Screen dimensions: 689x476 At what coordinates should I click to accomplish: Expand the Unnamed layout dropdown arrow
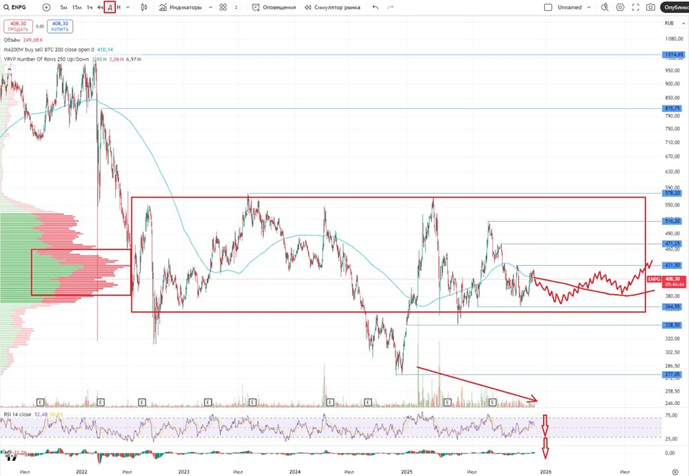[x=589, y=7]
